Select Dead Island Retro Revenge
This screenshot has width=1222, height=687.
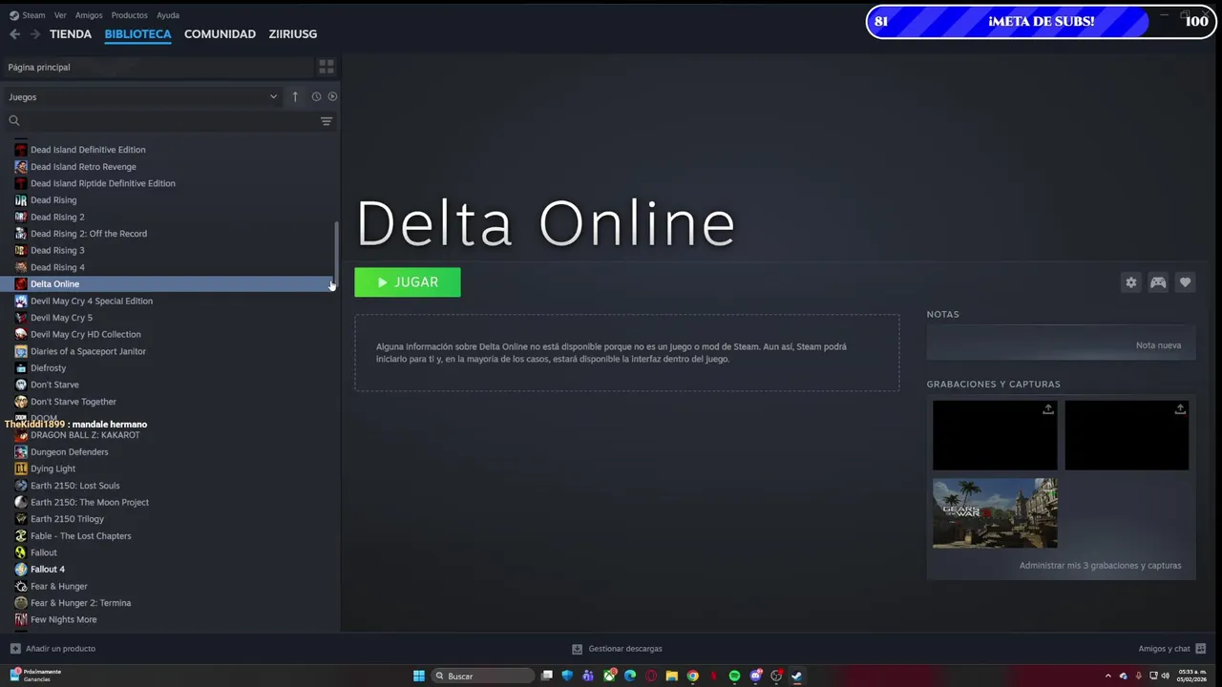pyautogui.click(x=83, y=167)
